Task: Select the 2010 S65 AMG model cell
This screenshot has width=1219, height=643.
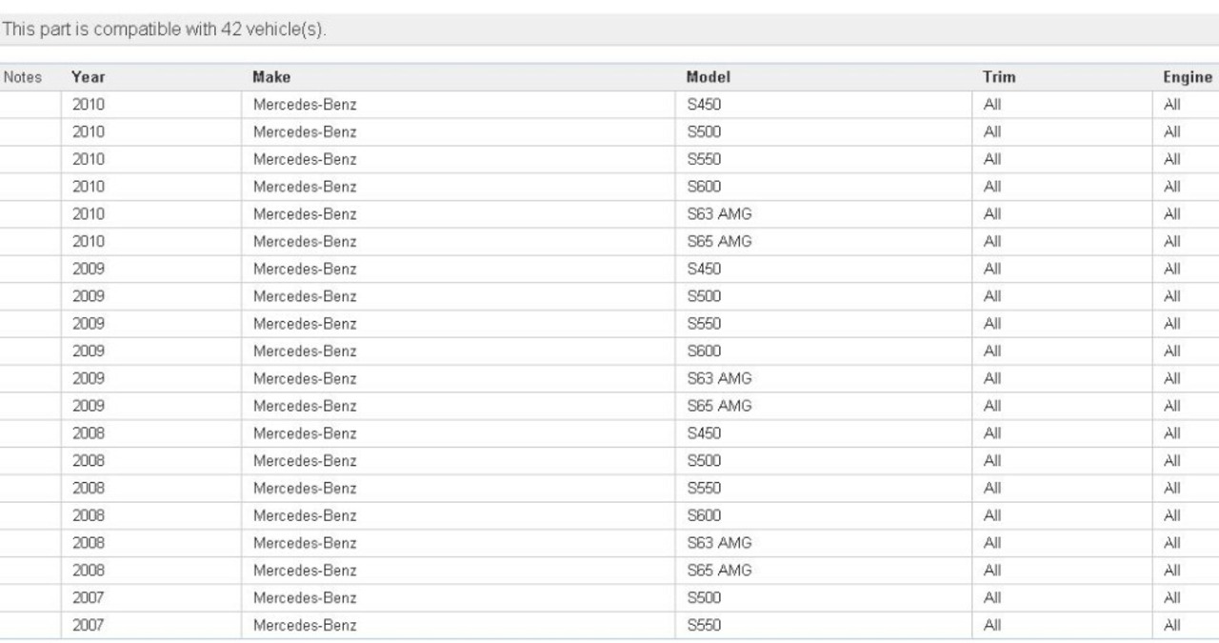Action: coord(824,242)
